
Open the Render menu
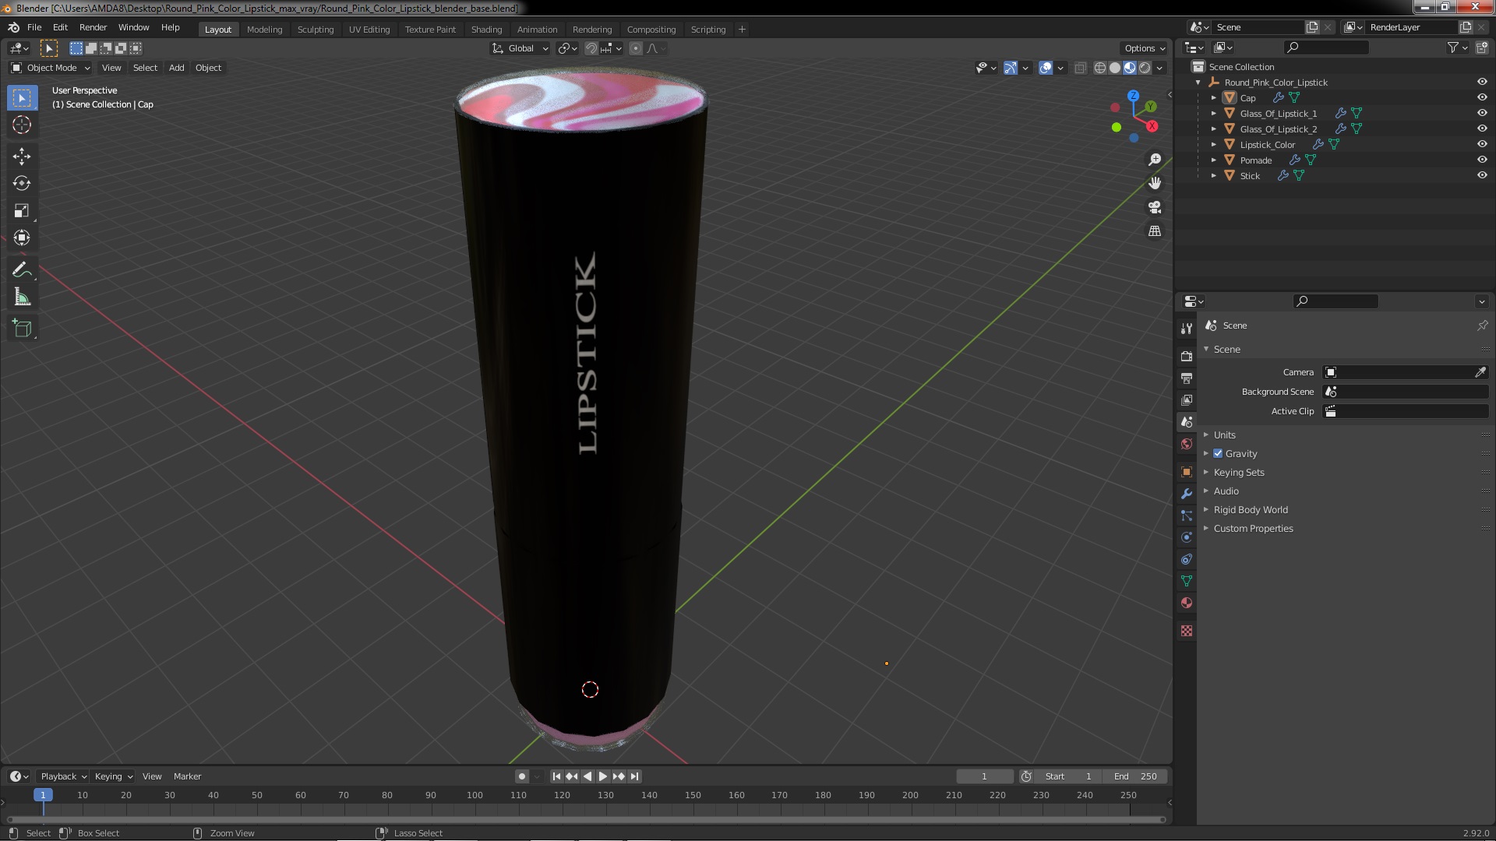click(93, 27)
